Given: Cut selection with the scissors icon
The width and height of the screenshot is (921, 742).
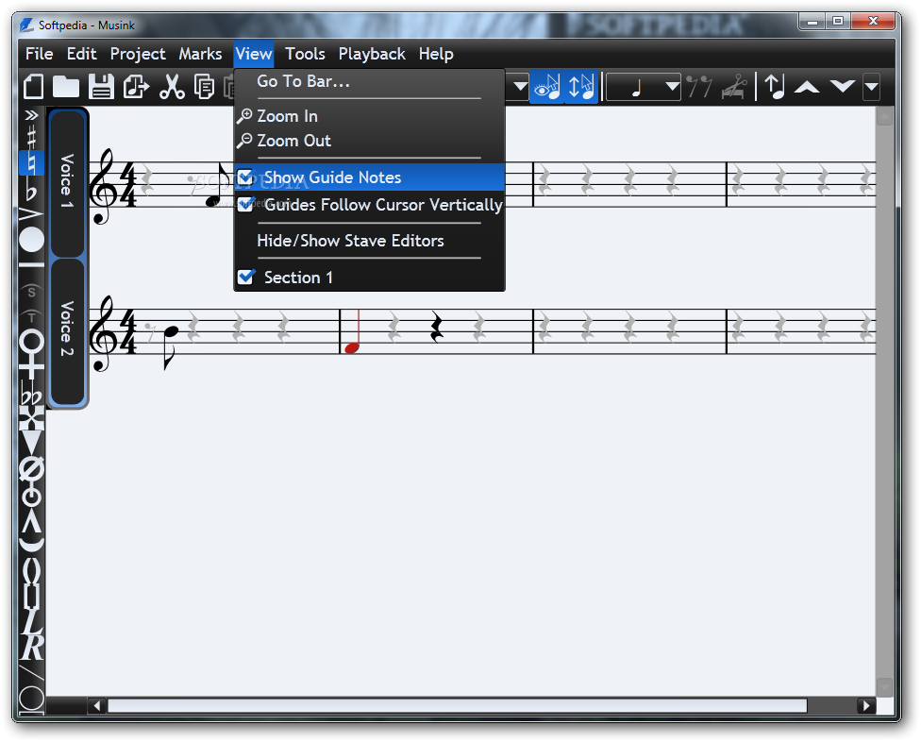Looking at the screenshot, I should pyautogui.click(x=172, y=87).
